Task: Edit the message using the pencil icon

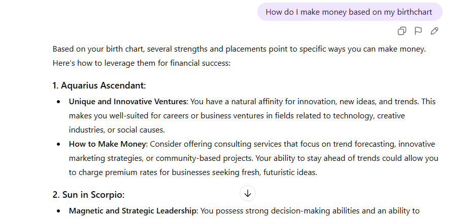Action: click(x=434, y=31)
